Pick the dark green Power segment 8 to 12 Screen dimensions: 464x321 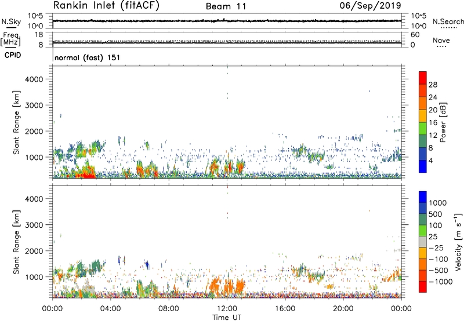click(423, 141)
